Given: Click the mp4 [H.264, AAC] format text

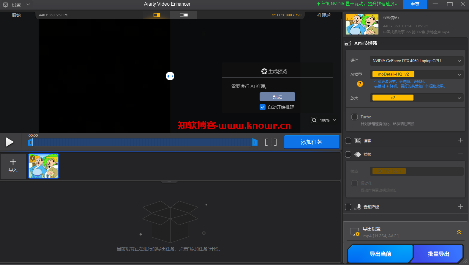Looking at the screenshot, I should click(x=381, y=236).
